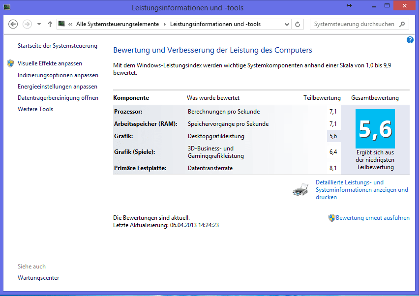This screenshot has width=419, height=296.
Task: Expand the breadcrumb arrow after 'Alle Systemsteuerungselemente'
Action: click(x=165, y=24)
